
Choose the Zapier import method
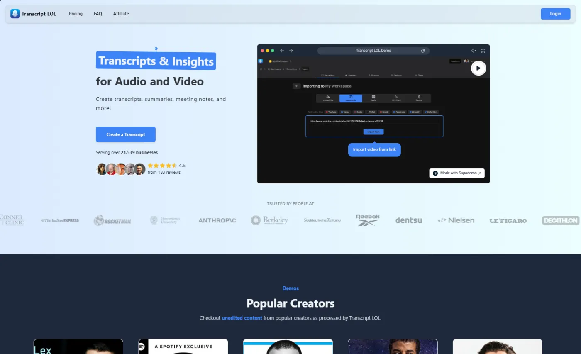pos(373,98)
